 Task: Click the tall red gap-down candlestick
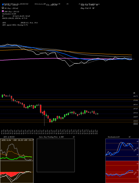click(41, 108)
